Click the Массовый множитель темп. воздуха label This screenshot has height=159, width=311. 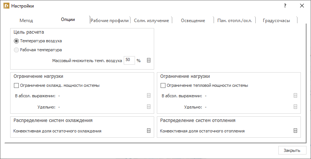pyautogui.click(x=87, y=61)
